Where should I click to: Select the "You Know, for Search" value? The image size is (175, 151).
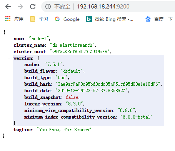click(64, 129)
